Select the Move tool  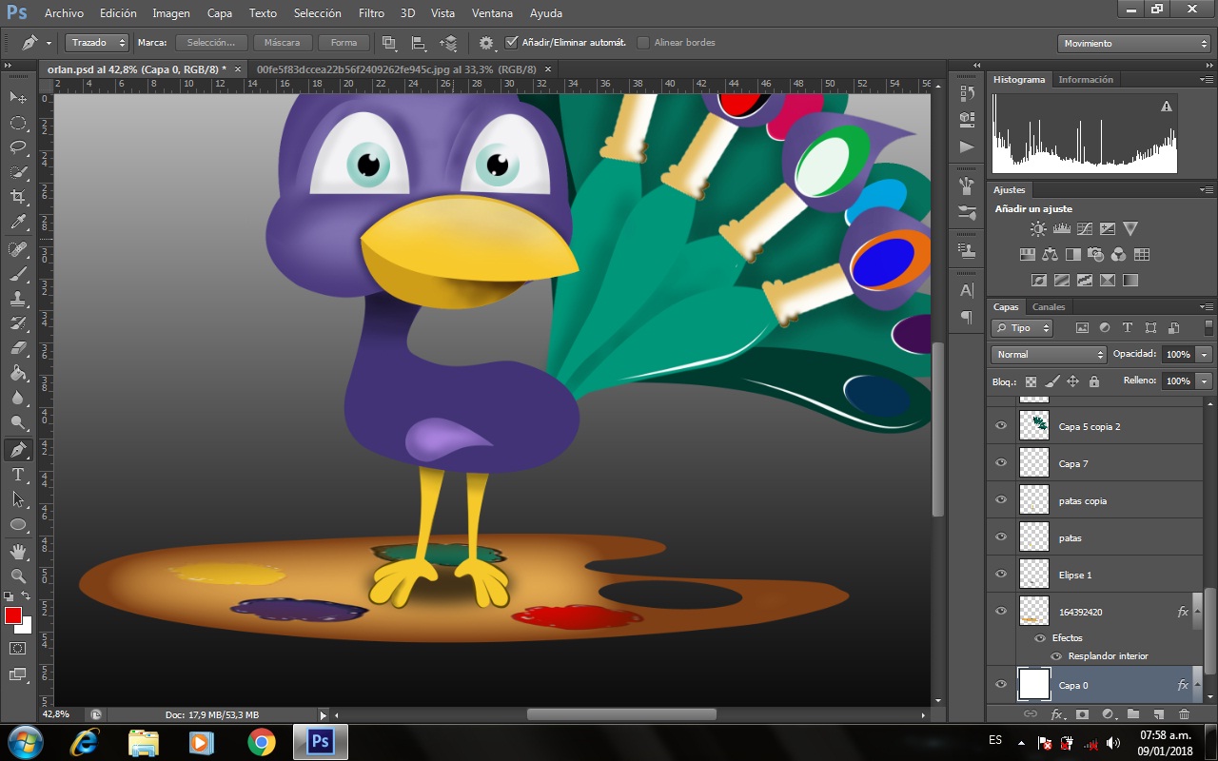pos(18,97)
